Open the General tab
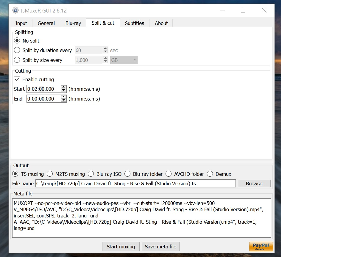The height and width of the screenshot is (257, 343). [x=46, y=23]
